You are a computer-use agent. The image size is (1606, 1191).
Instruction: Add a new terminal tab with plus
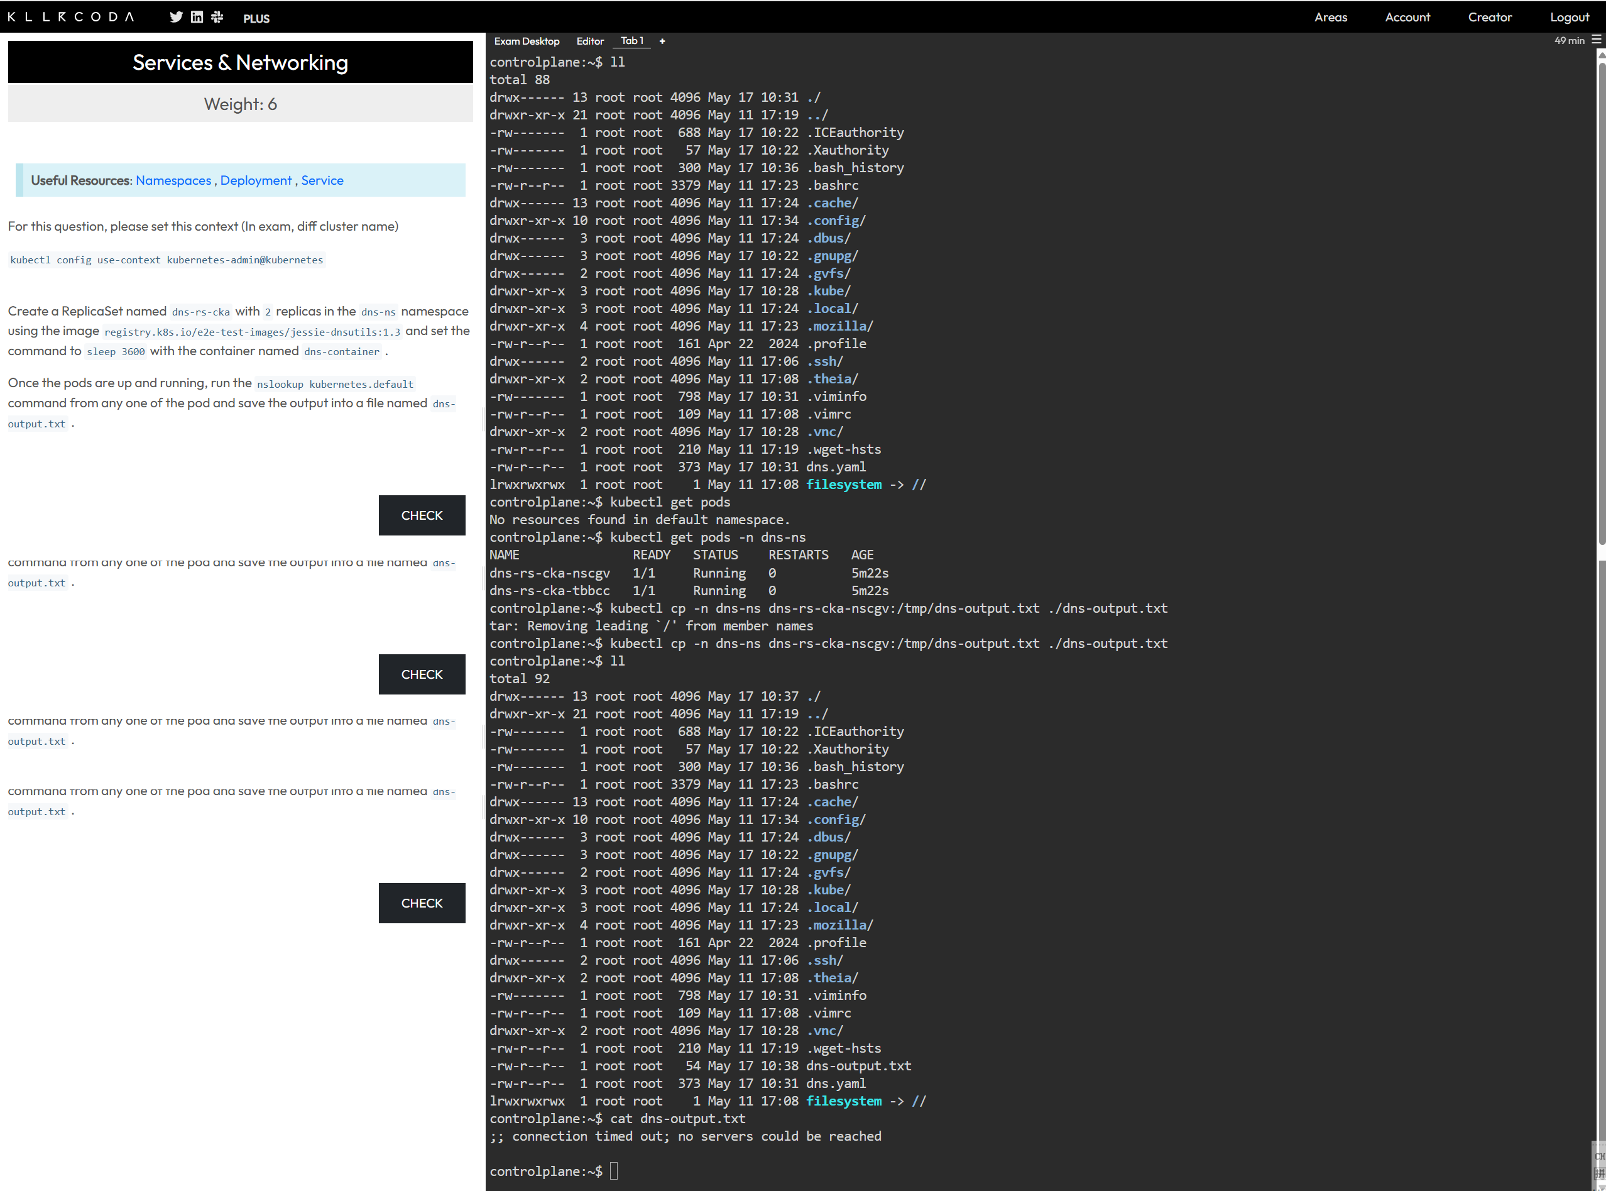click(662, 41)
